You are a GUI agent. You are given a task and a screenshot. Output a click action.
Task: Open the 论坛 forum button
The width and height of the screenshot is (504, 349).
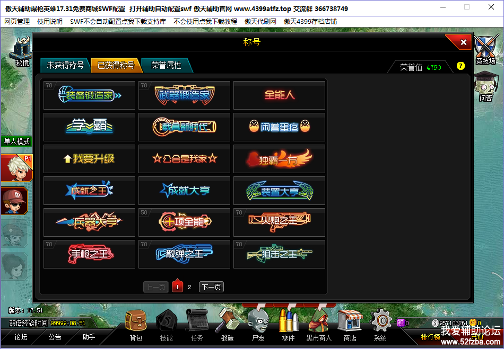(21, 337)
